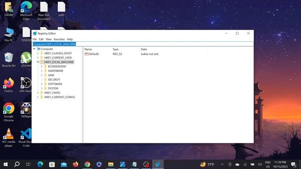Expand the BCD00000000 subkey

[x=41, y=67]
